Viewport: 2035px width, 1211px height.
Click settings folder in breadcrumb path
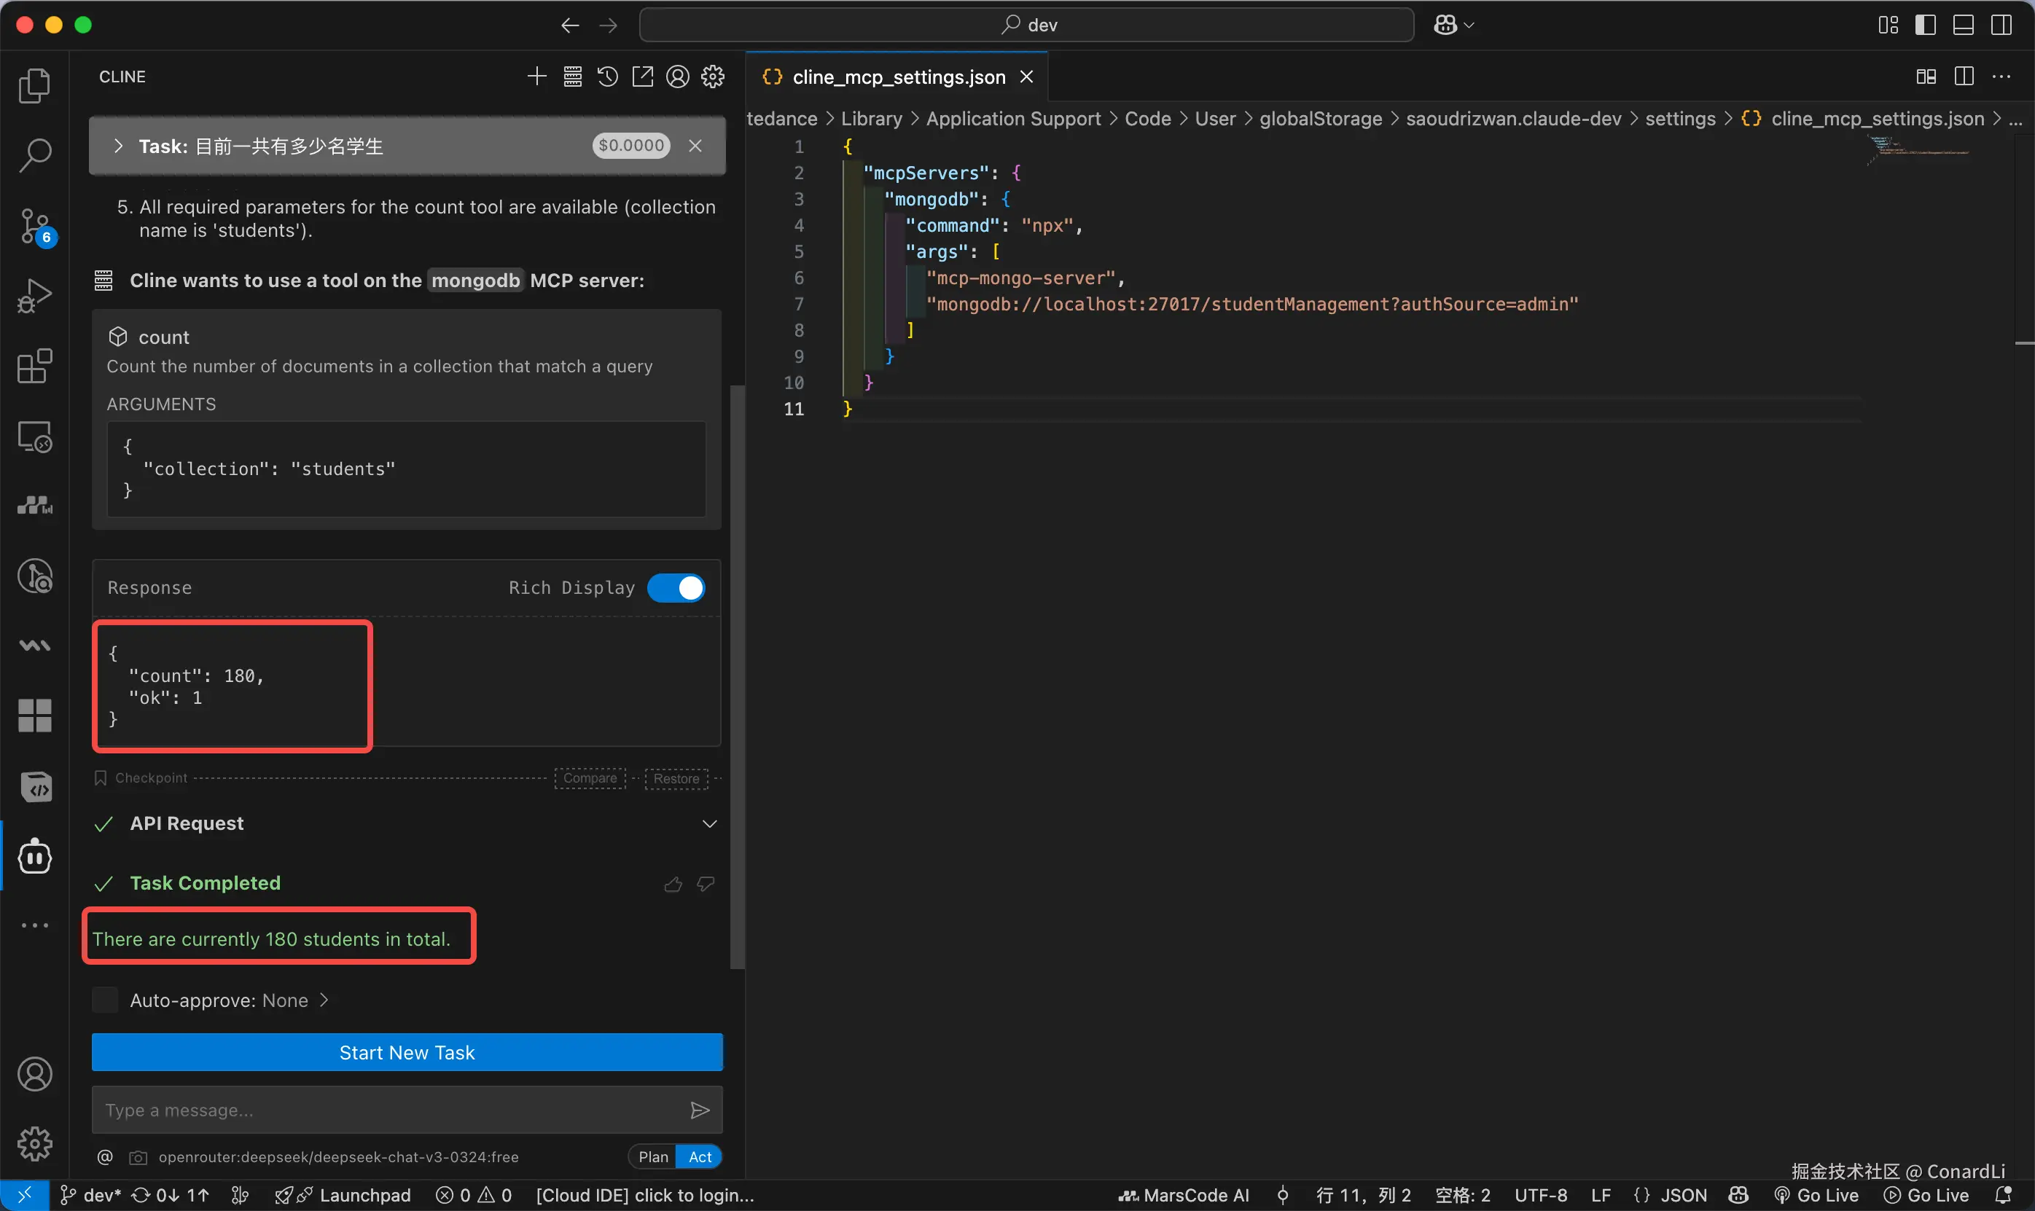click(1680, 119)
